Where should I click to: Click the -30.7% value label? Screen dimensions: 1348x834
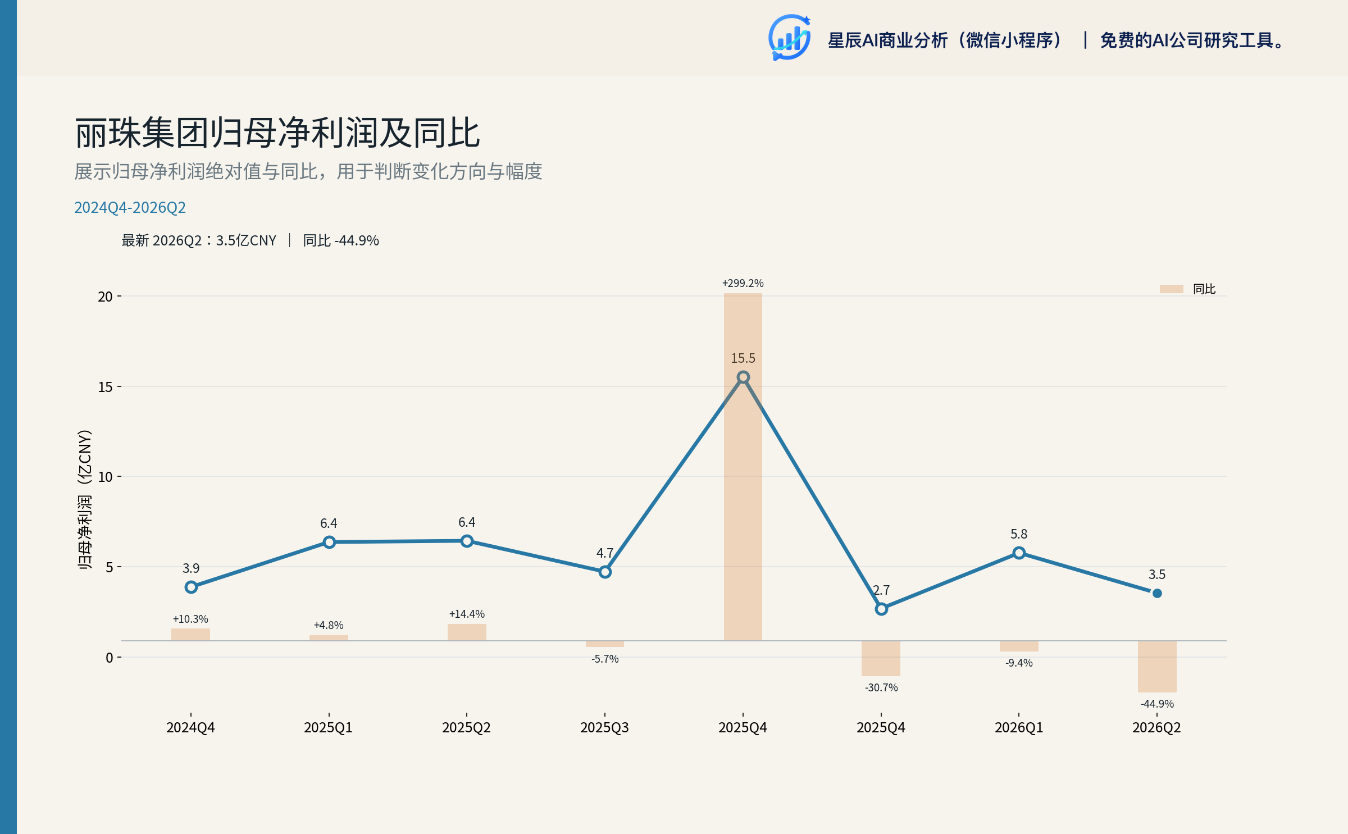[x=881, y=687]
